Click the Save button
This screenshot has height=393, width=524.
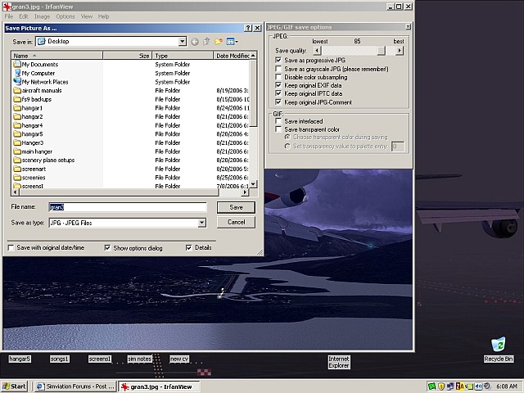[236, 207]
